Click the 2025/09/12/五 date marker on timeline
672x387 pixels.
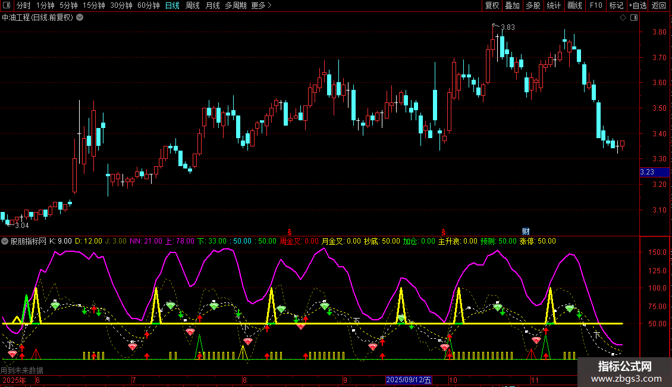tap(409, 379)
